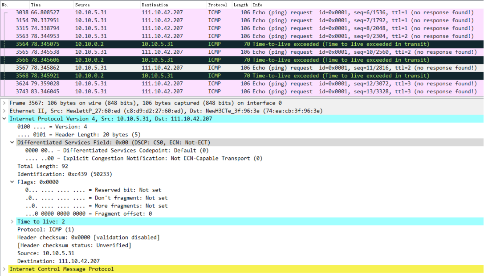Select packet 3567 echo request seq=11/2816
The width and height of the screenshot is (484, 276).
click(242, 68)
